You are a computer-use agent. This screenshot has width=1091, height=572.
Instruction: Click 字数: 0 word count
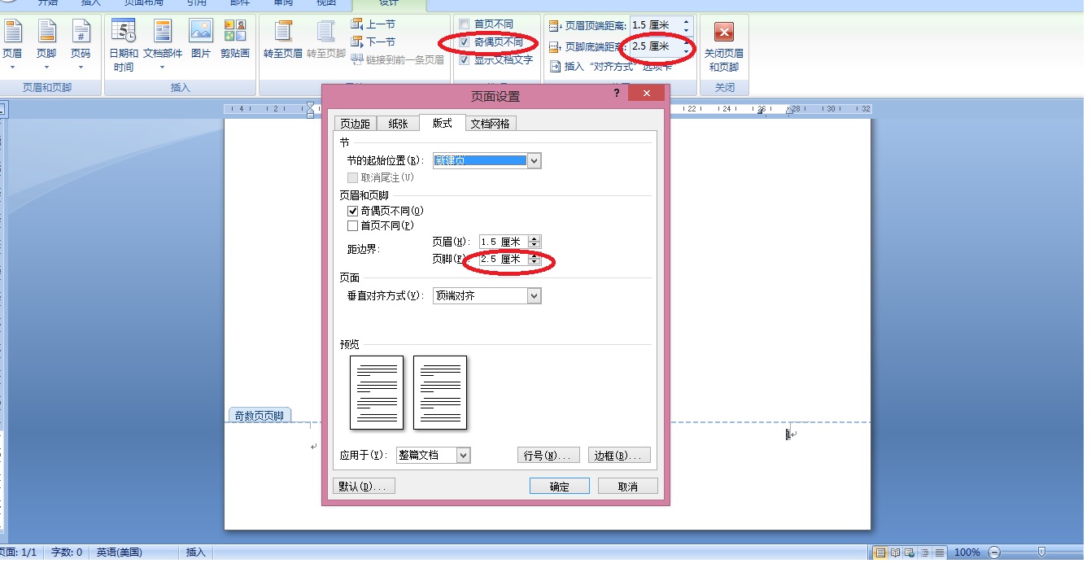coord(67,552)
